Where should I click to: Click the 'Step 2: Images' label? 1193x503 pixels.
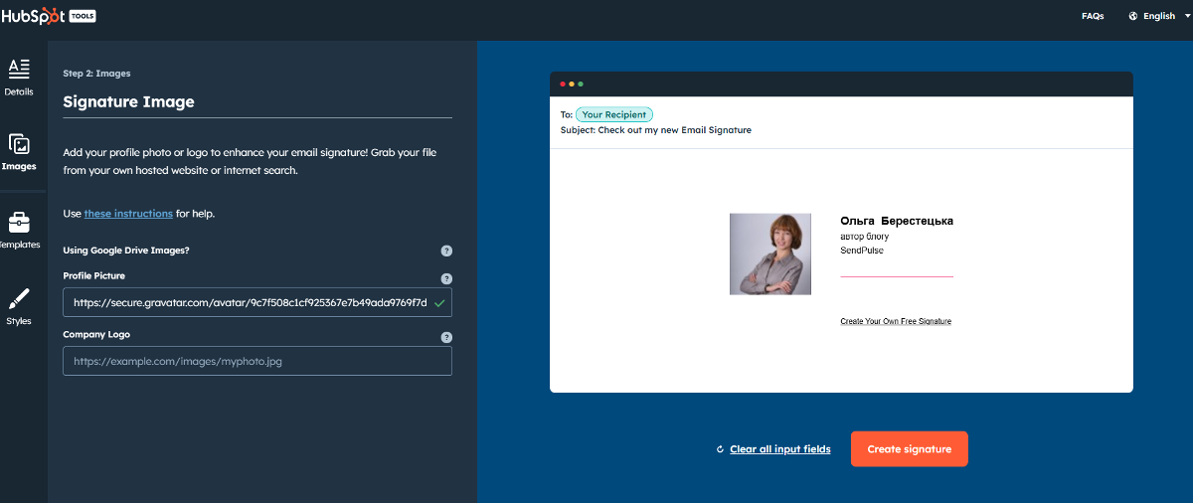pos(96,74)
